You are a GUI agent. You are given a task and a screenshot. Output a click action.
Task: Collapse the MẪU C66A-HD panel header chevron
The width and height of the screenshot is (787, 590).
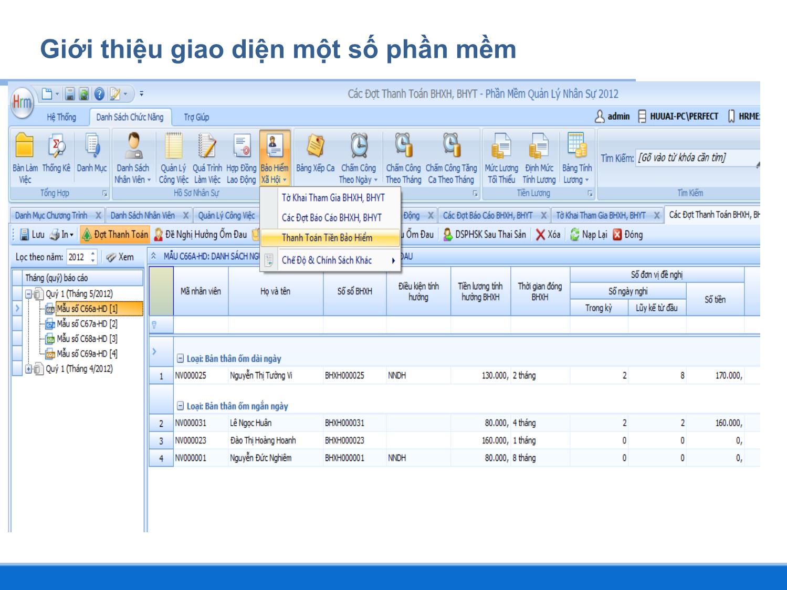[153, 256]
